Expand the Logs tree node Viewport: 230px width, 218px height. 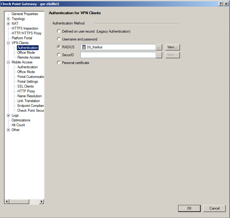[8, 115]
